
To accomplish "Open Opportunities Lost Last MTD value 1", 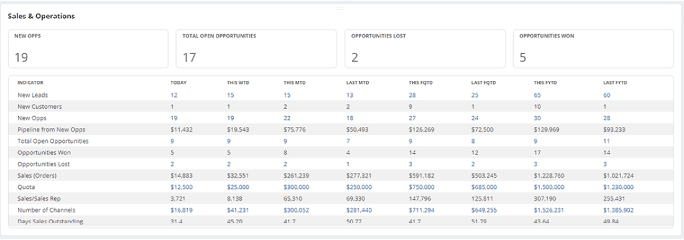I will pyautogui.click(x=348, y=164).
